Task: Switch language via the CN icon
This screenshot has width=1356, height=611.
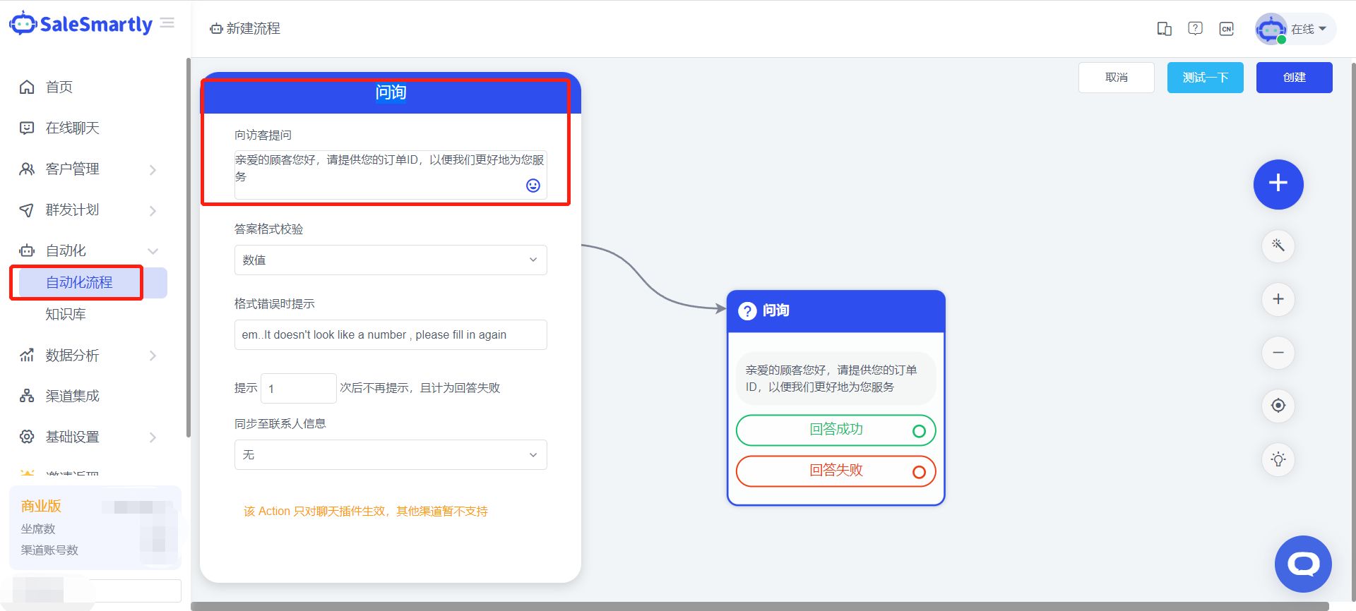Action: (1227, 29)
